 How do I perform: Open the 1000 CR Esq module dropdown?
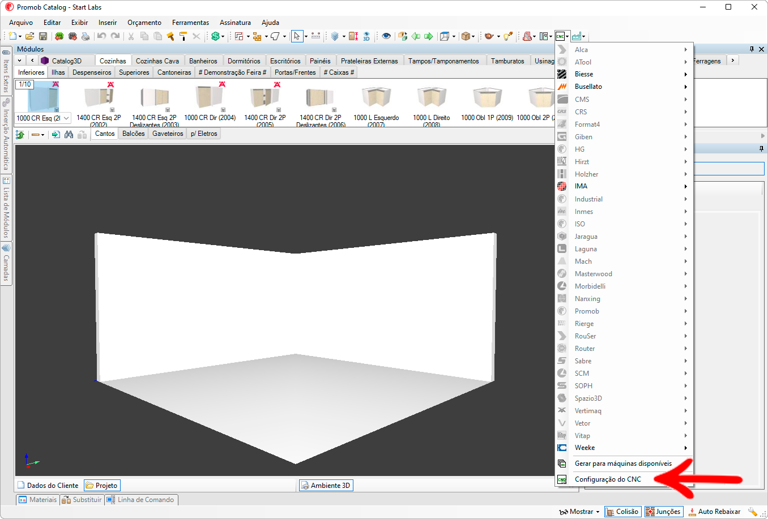(x=66, y=118)
